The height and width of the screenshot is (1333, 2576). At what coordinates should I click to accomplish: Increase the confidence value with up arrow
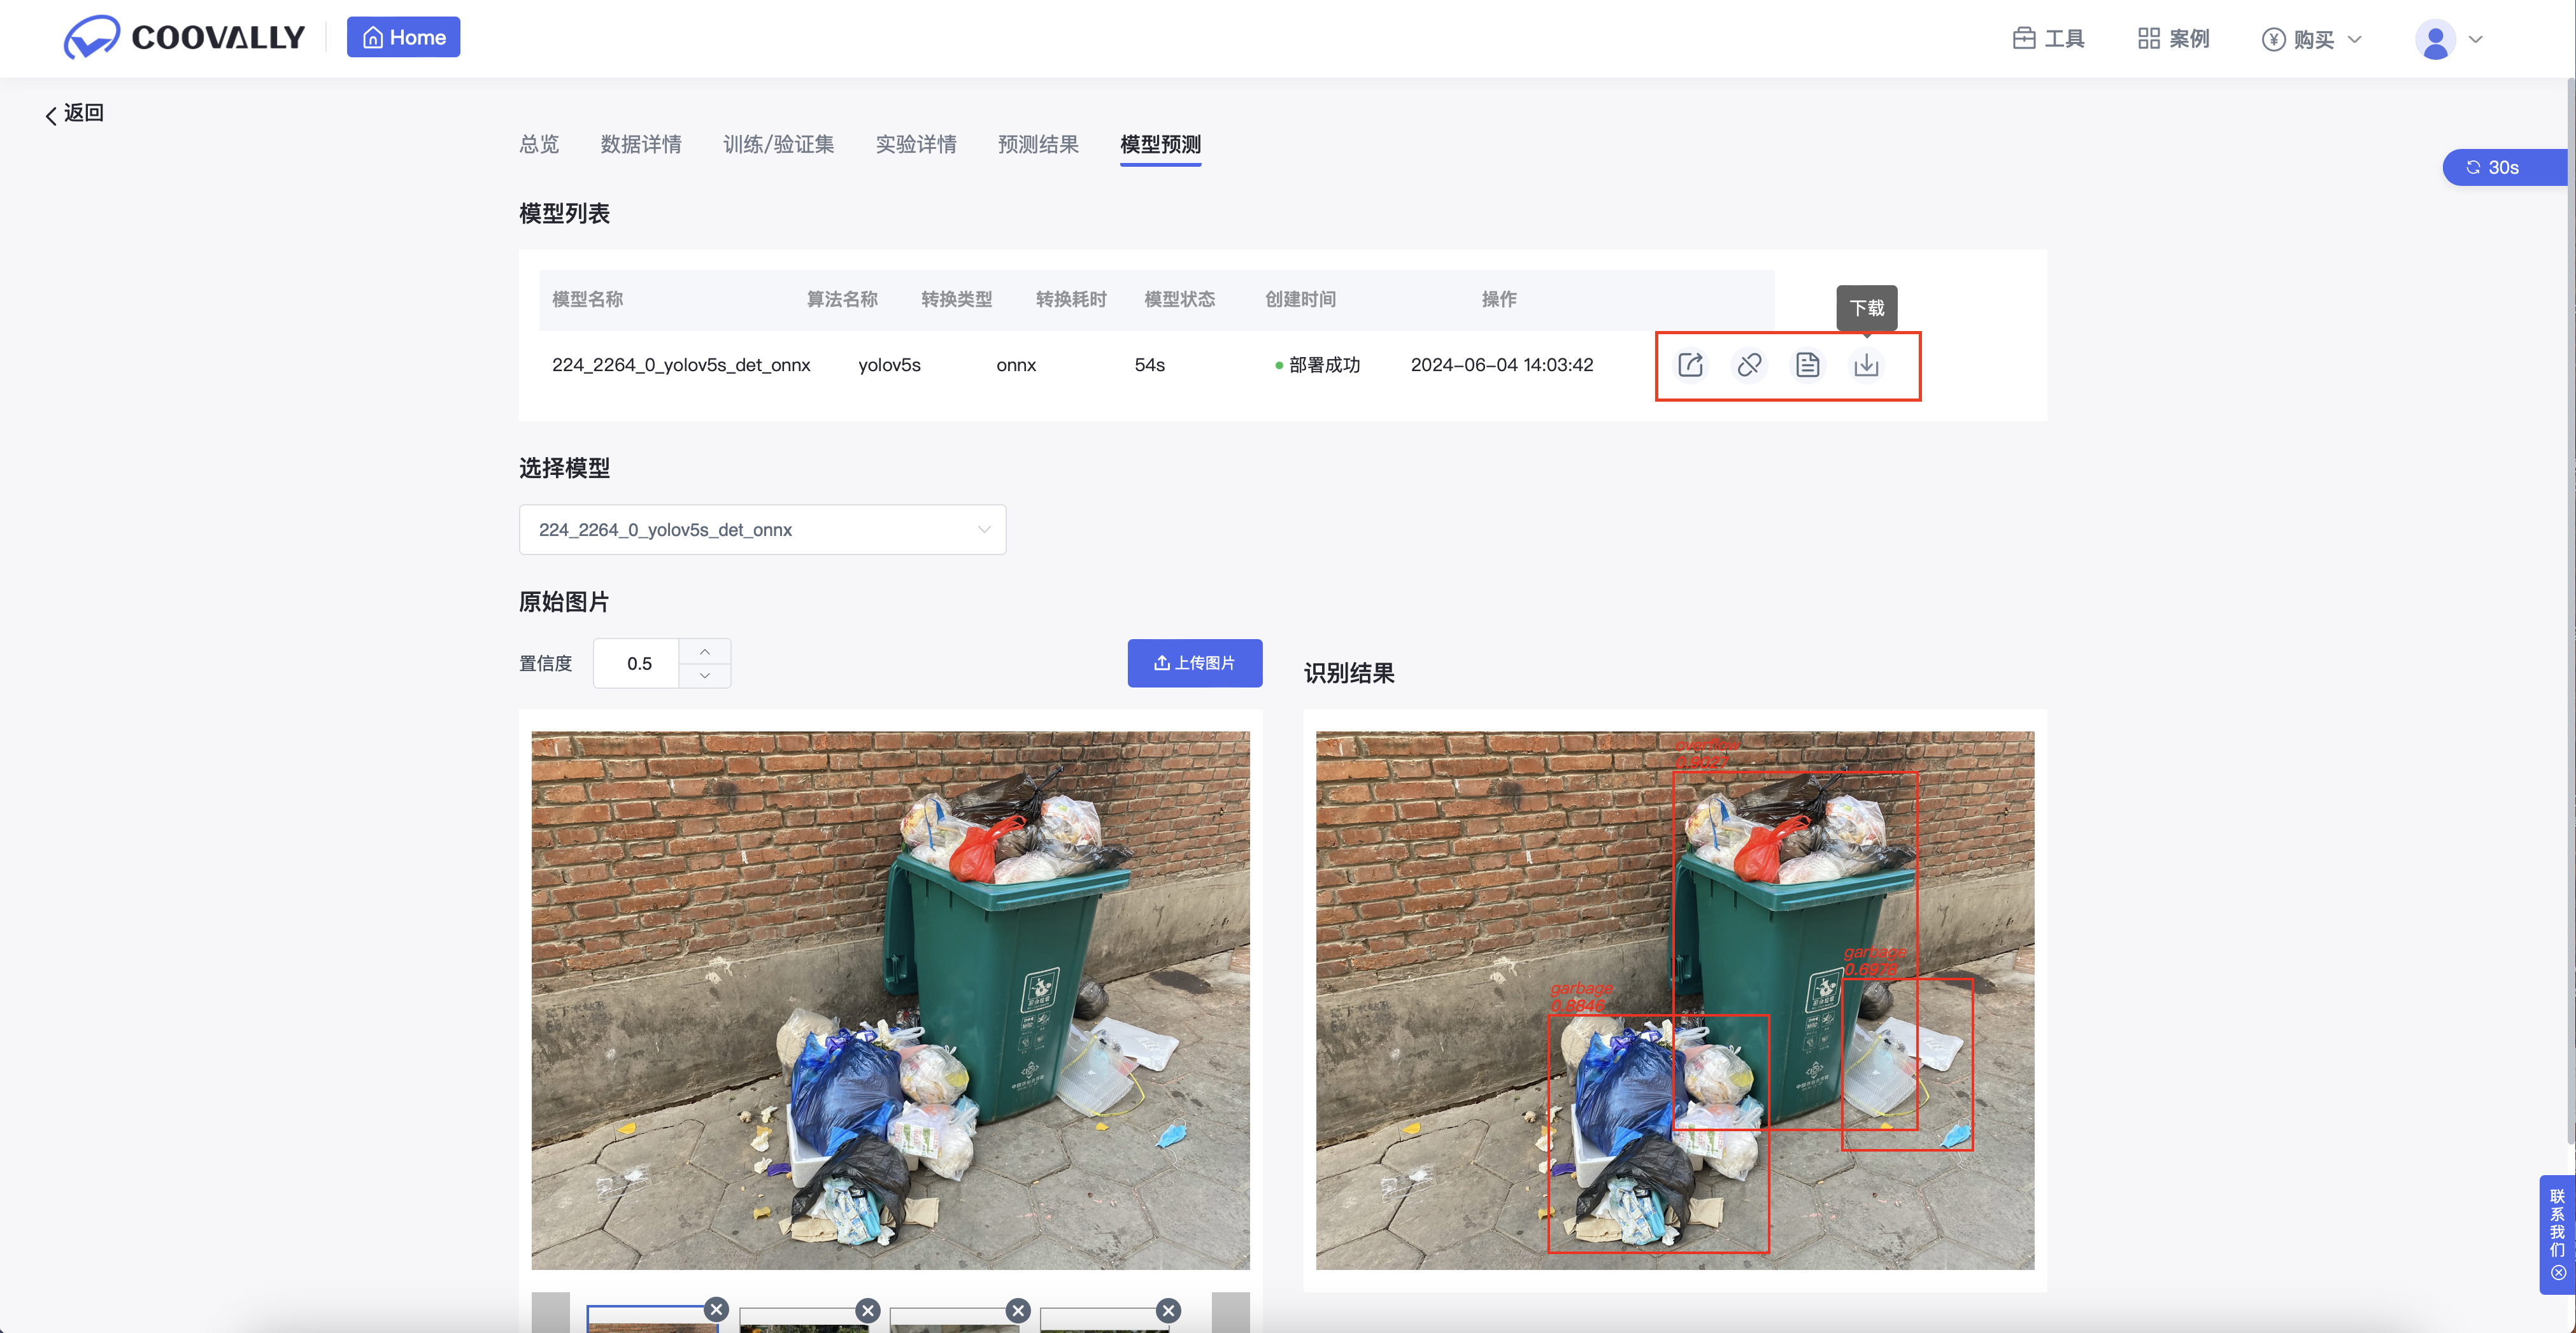point(705,651)
